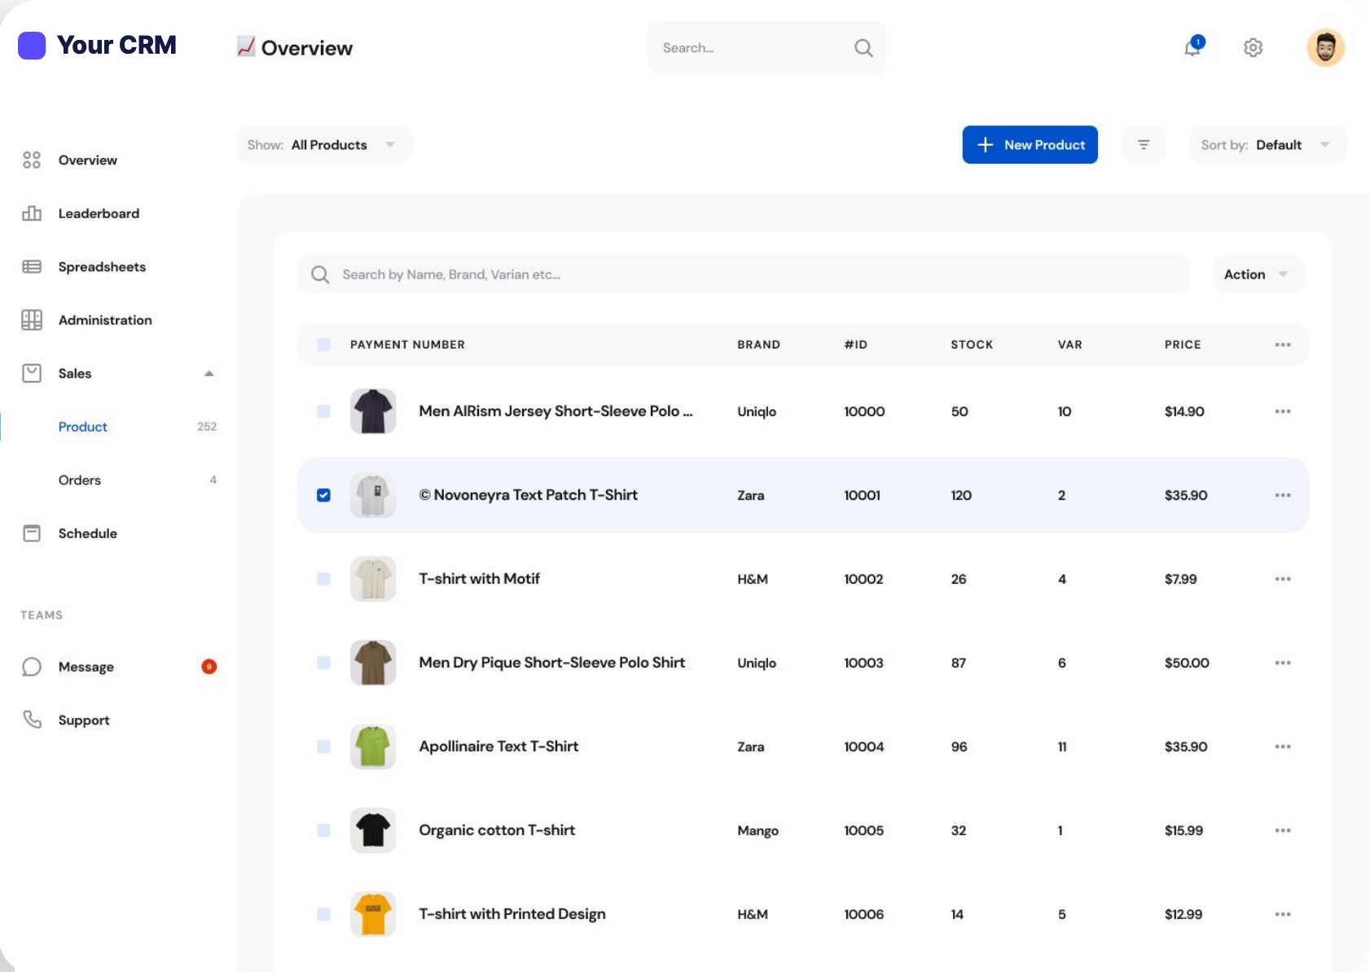This screenshot has width=1370, height=972.
Task: Open the Show: All Products dropdown
Action: pos(324,145)
